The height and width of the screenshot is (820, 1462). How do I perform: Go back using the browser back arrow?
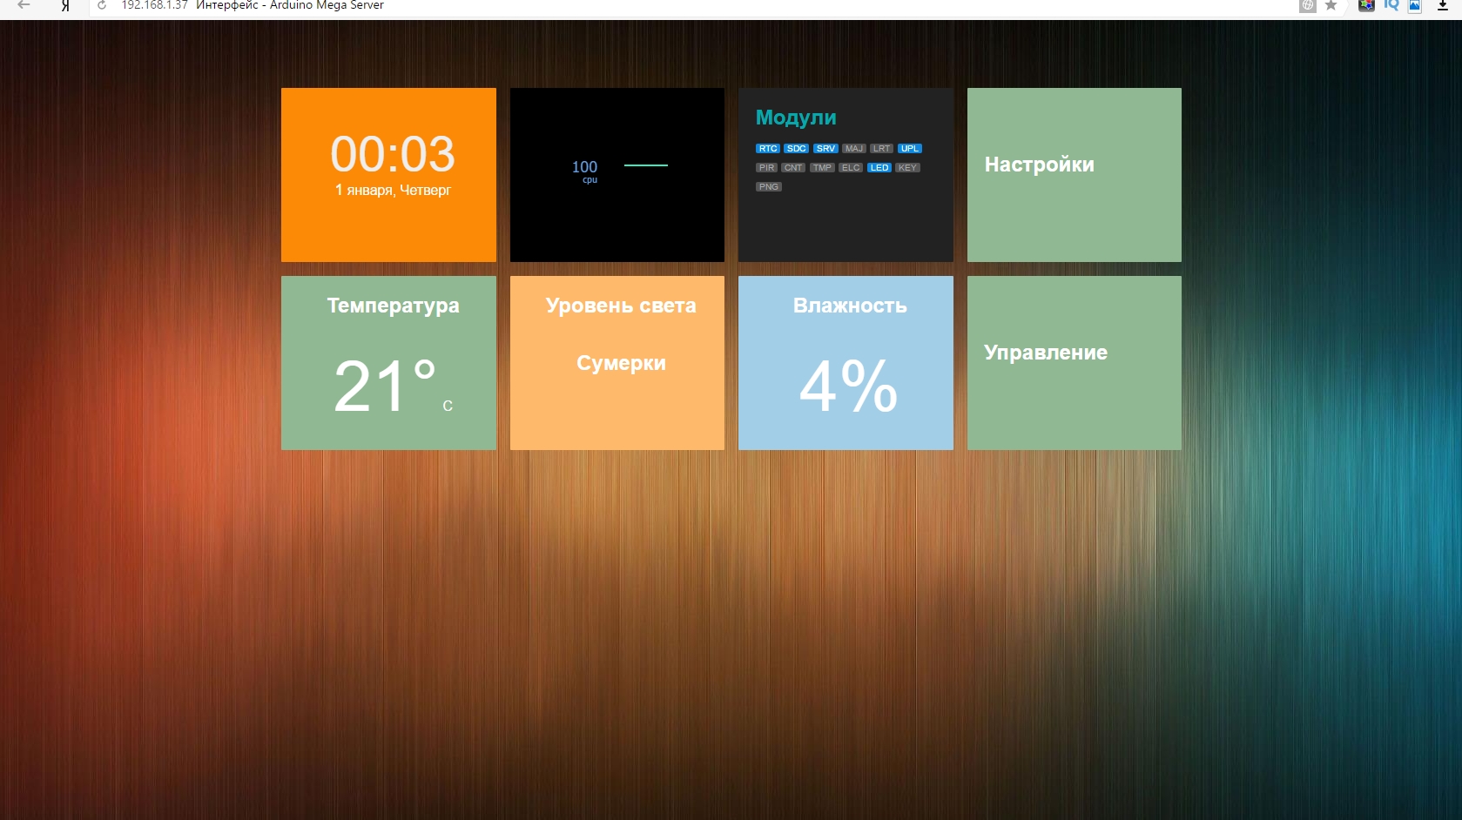pyautogui.click(x=24, y=5)
